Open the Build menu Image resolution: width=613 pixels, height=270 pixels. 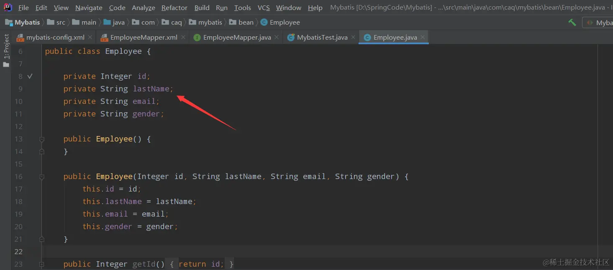point(202,8)
